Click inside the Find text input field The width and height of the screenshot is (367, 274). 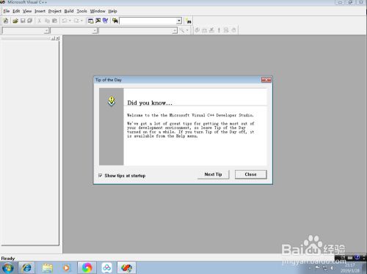pos(148,21)
